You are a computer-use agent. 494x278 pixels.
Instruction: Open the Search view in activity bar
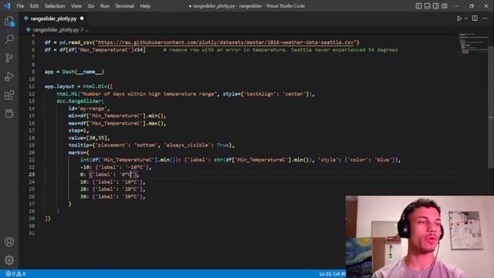coord(9,39)
